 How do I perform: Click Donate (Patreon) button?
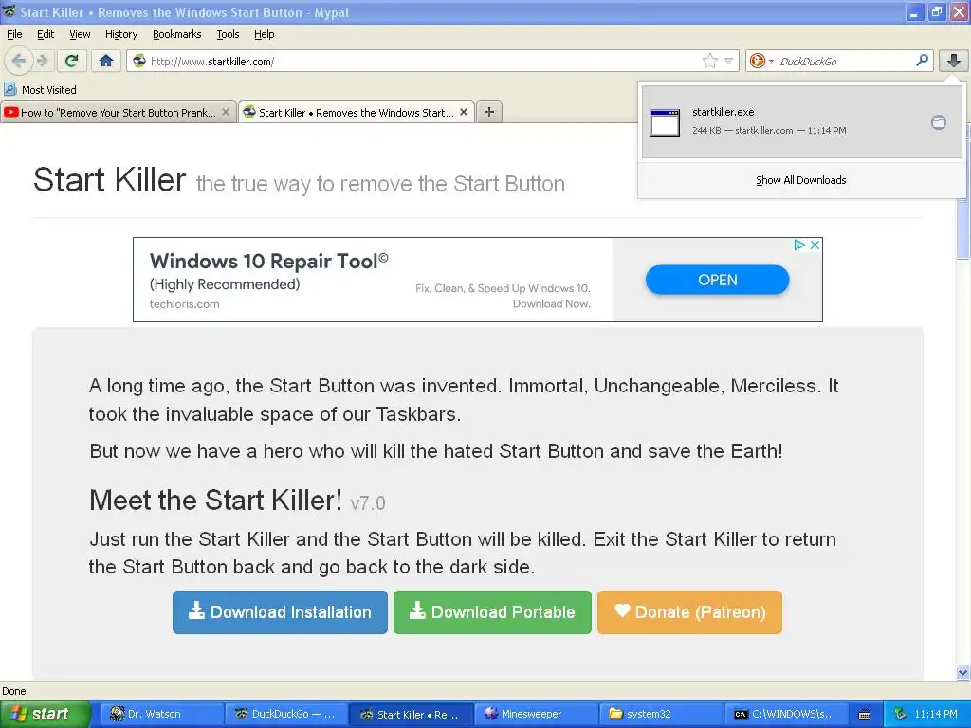pos(690,612)
